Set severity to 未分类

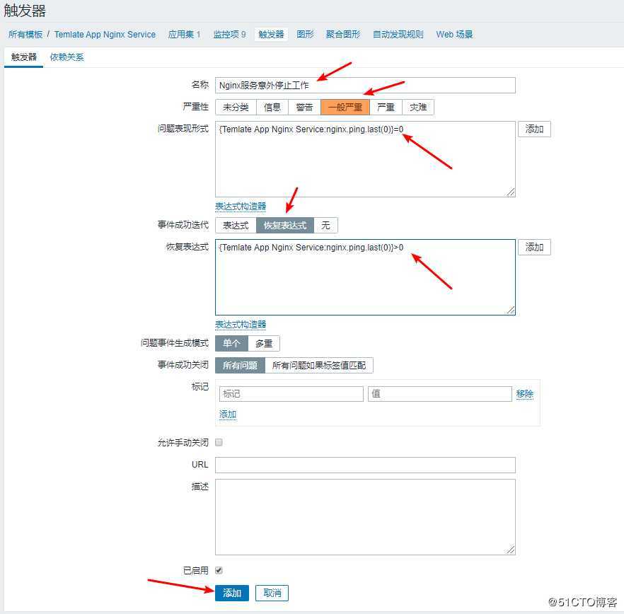[x=238, y=107]
